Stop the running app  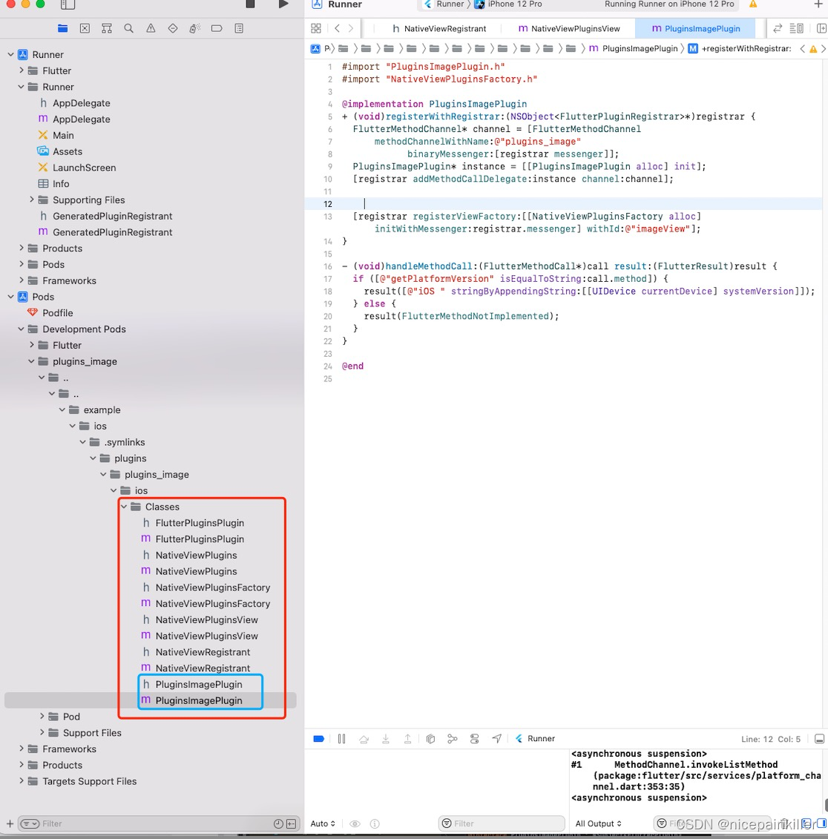[251, 5]
